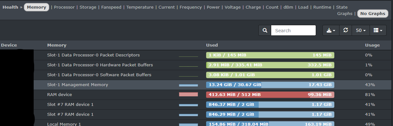Open the State view

tap(342, 7)
